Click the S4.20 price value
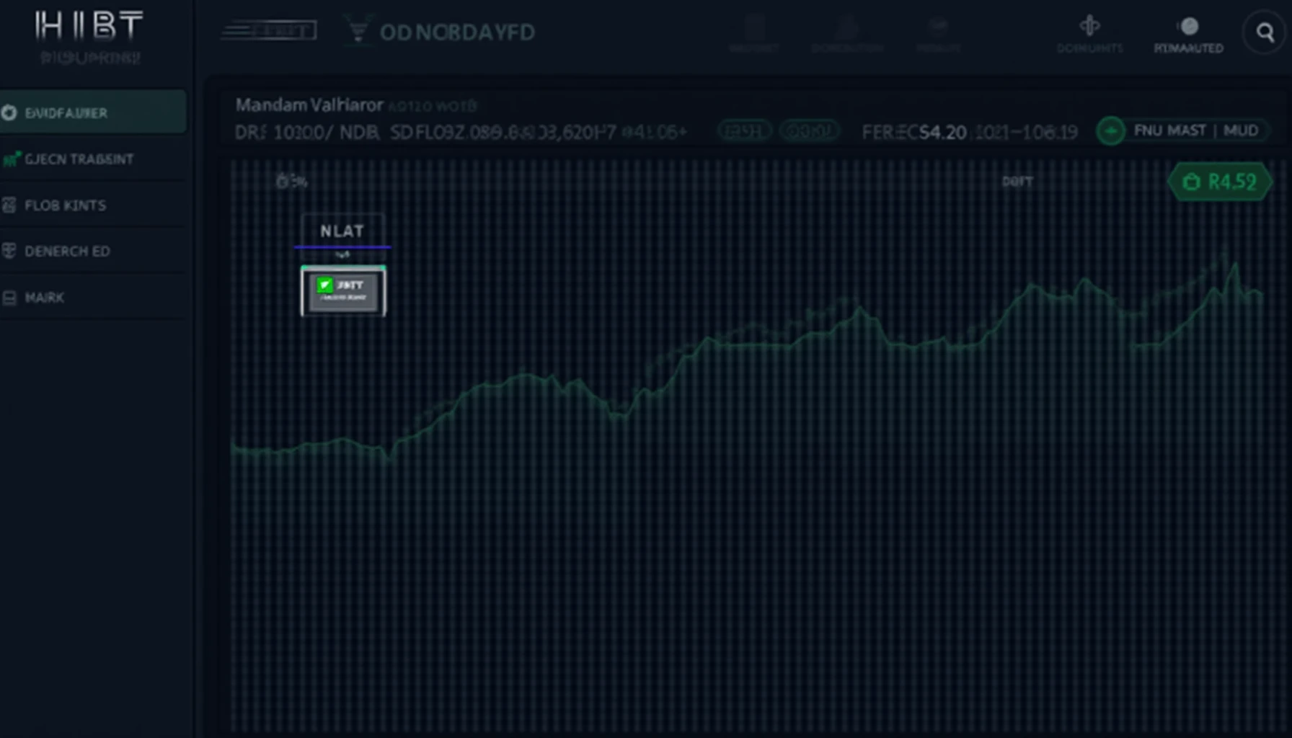The image size is (1292, 738). point(943,133)
